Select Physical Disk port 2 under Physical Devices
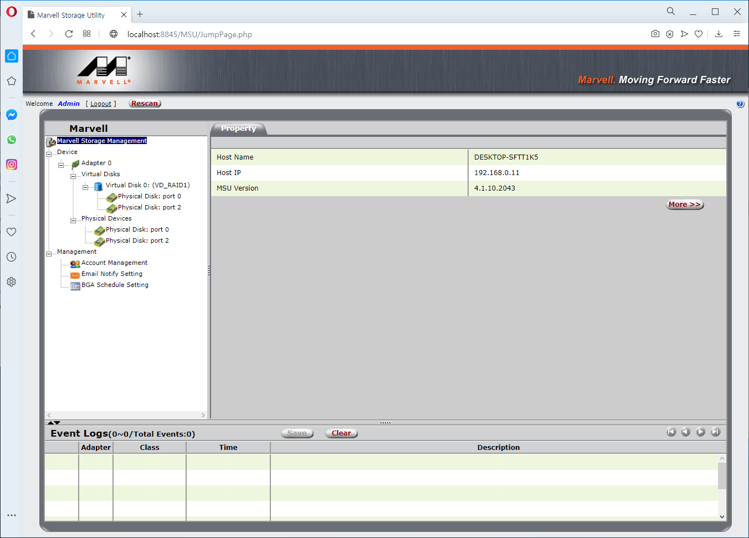Viewport: 749px width, 538px height. pos(137,240)
